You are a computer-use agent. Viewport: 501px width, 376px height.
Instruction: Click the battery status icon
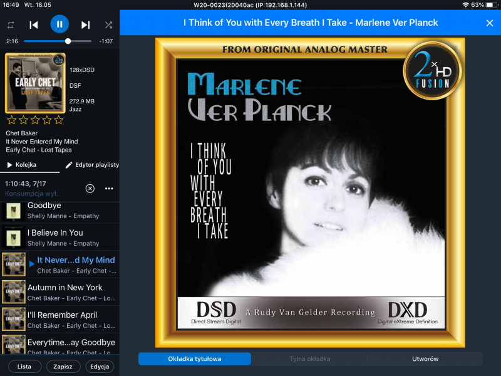point(491,5)
